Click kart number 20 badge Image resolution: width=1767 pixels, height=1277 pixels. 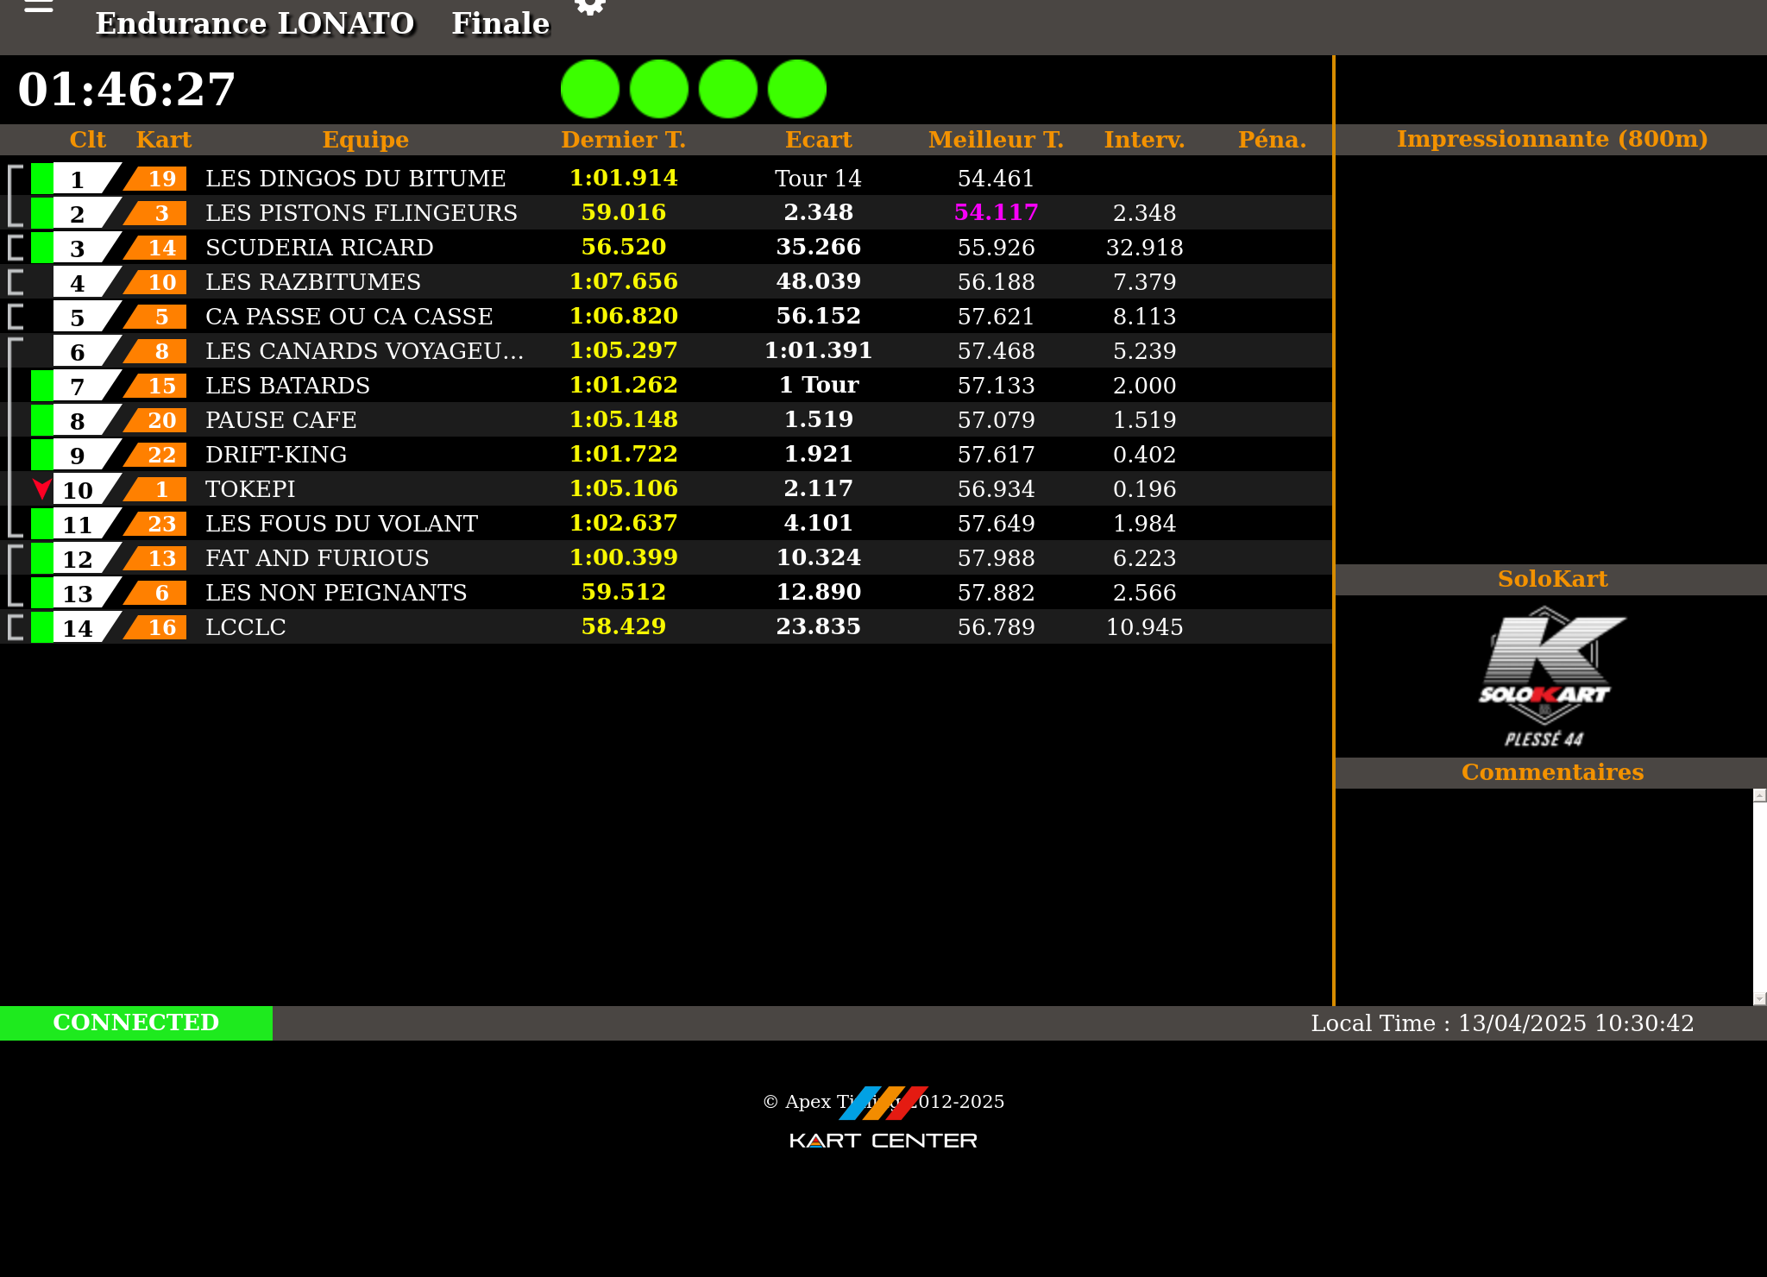(x=155, y=420)
